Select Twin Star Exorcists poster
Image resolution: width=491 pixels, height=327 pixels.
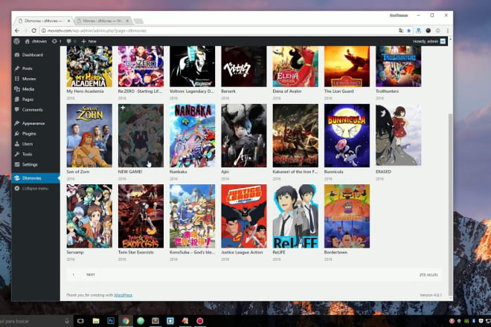[141, 216]
